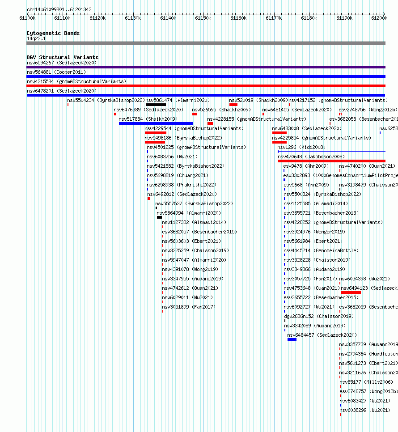398x432 pixels.
Task: Click esv5668 (Ahn2009) label
Action: tap(306, 185)
